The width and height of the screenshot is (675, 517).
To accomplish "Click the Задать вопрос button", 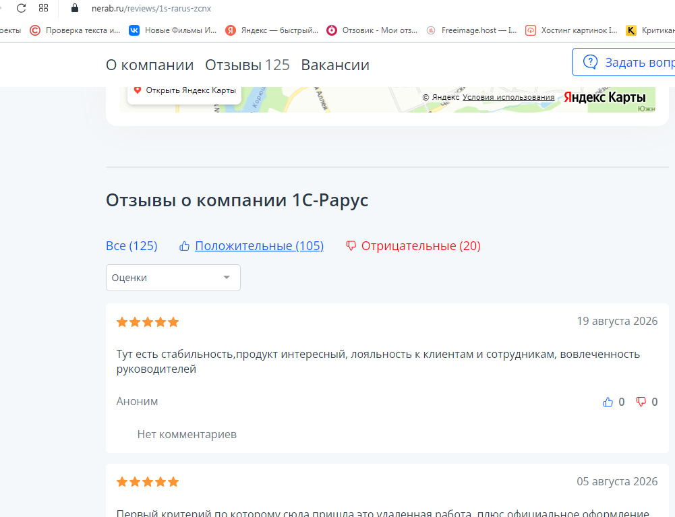I will pyautogui.click(x=623, y=62).
